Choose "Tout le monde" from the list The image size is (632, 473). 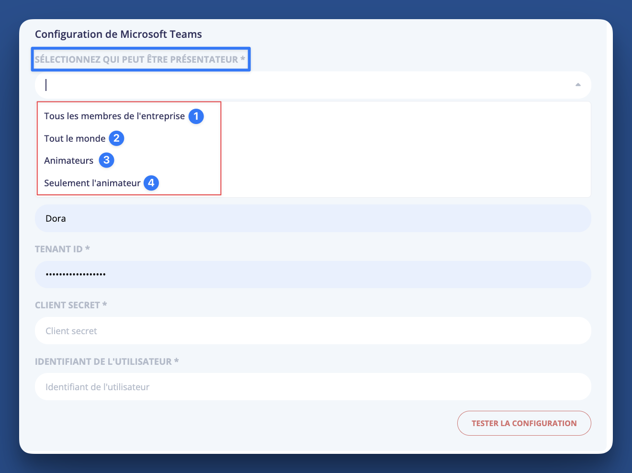(x=75, y=139)
